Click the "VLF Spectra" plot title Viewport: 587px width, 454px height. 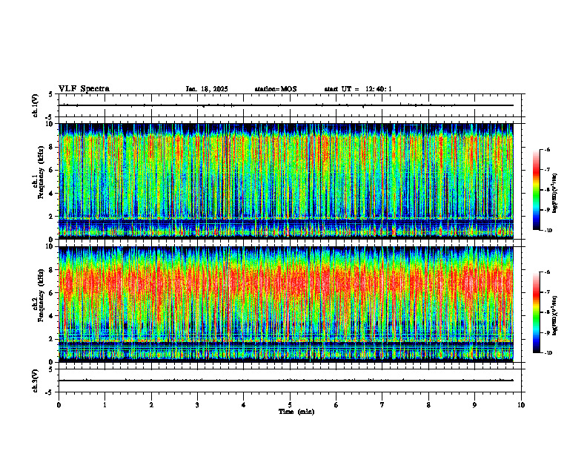click(x=84, y=89)
